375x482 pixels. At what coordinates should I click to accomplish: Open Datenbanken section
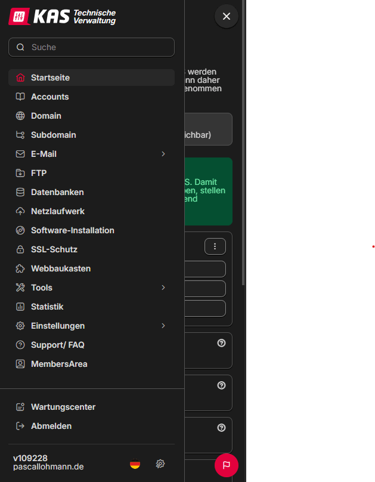click(92, 192)
